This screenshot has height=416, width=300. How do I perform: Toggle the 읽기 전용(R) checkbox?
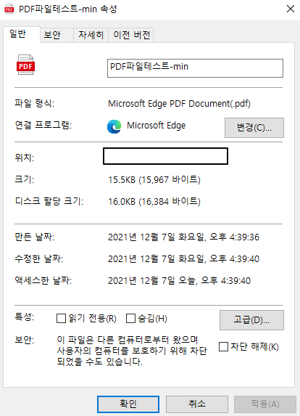pos(61,319)
